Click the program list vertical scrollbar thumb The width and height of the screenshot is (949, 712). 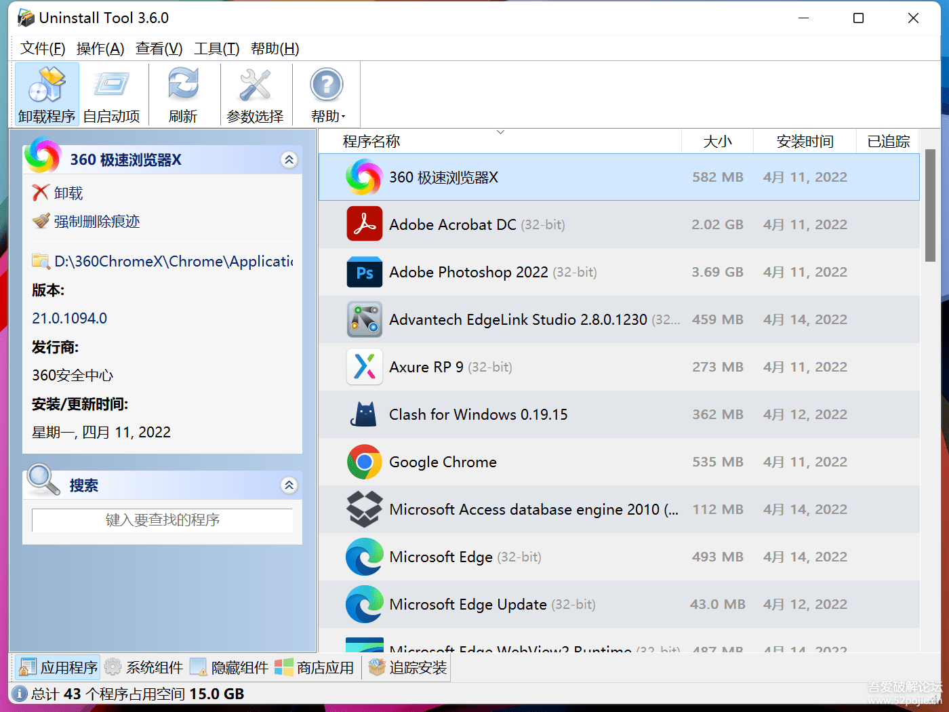tap(930, 205)
